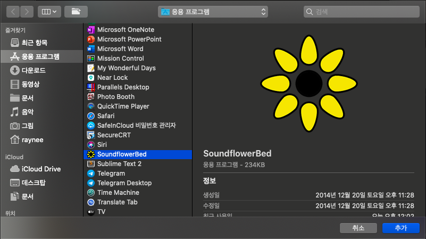This screenshot has width=426, height=239.
Task: Open 최근 항목 in the sidebar
Action: 42,43
